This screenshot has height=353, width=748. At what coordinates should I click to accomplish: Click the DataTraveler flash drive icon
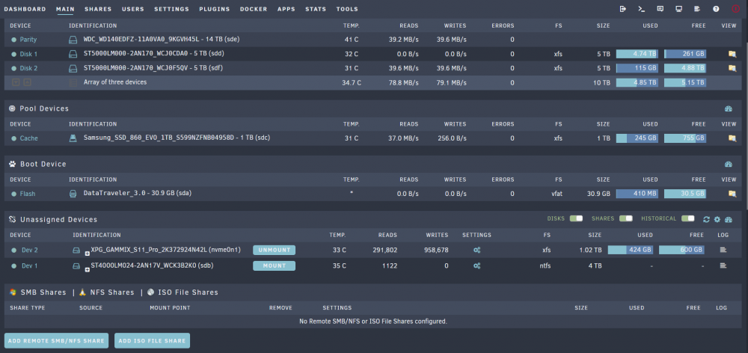(x=73, y=194)
